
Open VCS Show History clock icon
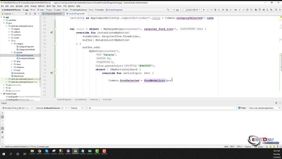[x=248, y=10]
